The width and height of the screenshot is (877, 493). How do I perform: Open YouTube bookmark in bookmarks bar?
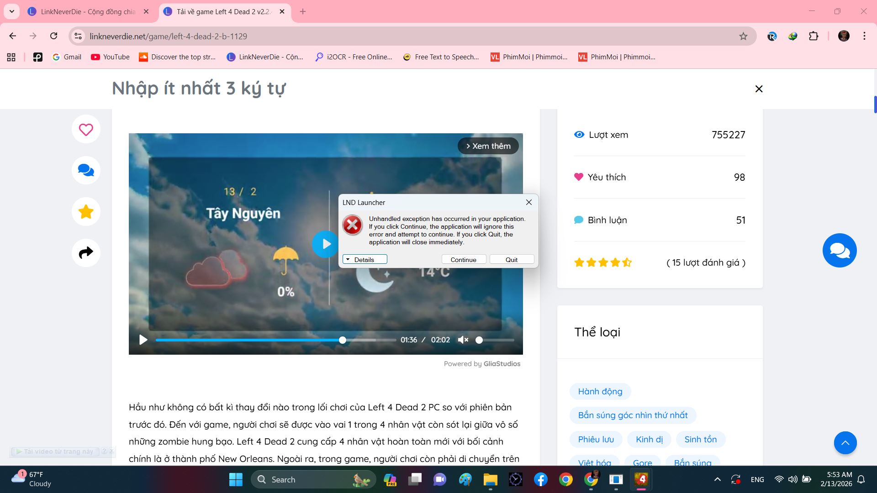(110, 57)
